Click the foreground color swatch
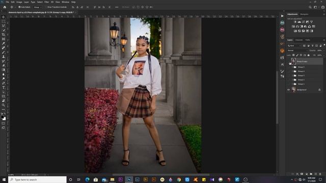This screenshot has width=326, height=183. (x=2, y=117)
